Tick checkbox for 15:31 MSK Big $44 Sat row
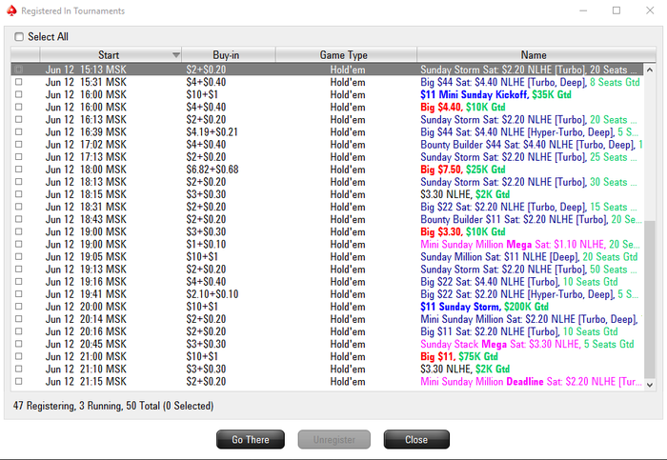Screen dimensions: 667x460 tap(19, 82)
